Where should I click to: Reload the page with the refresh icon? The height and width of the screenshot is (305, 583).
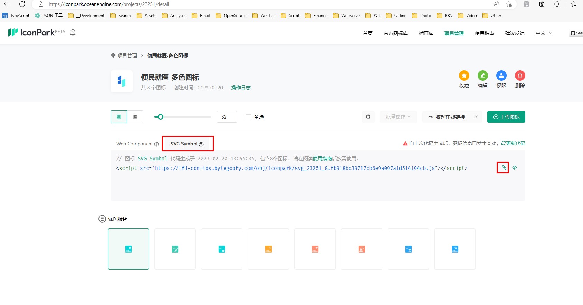(x=22, y=4)
